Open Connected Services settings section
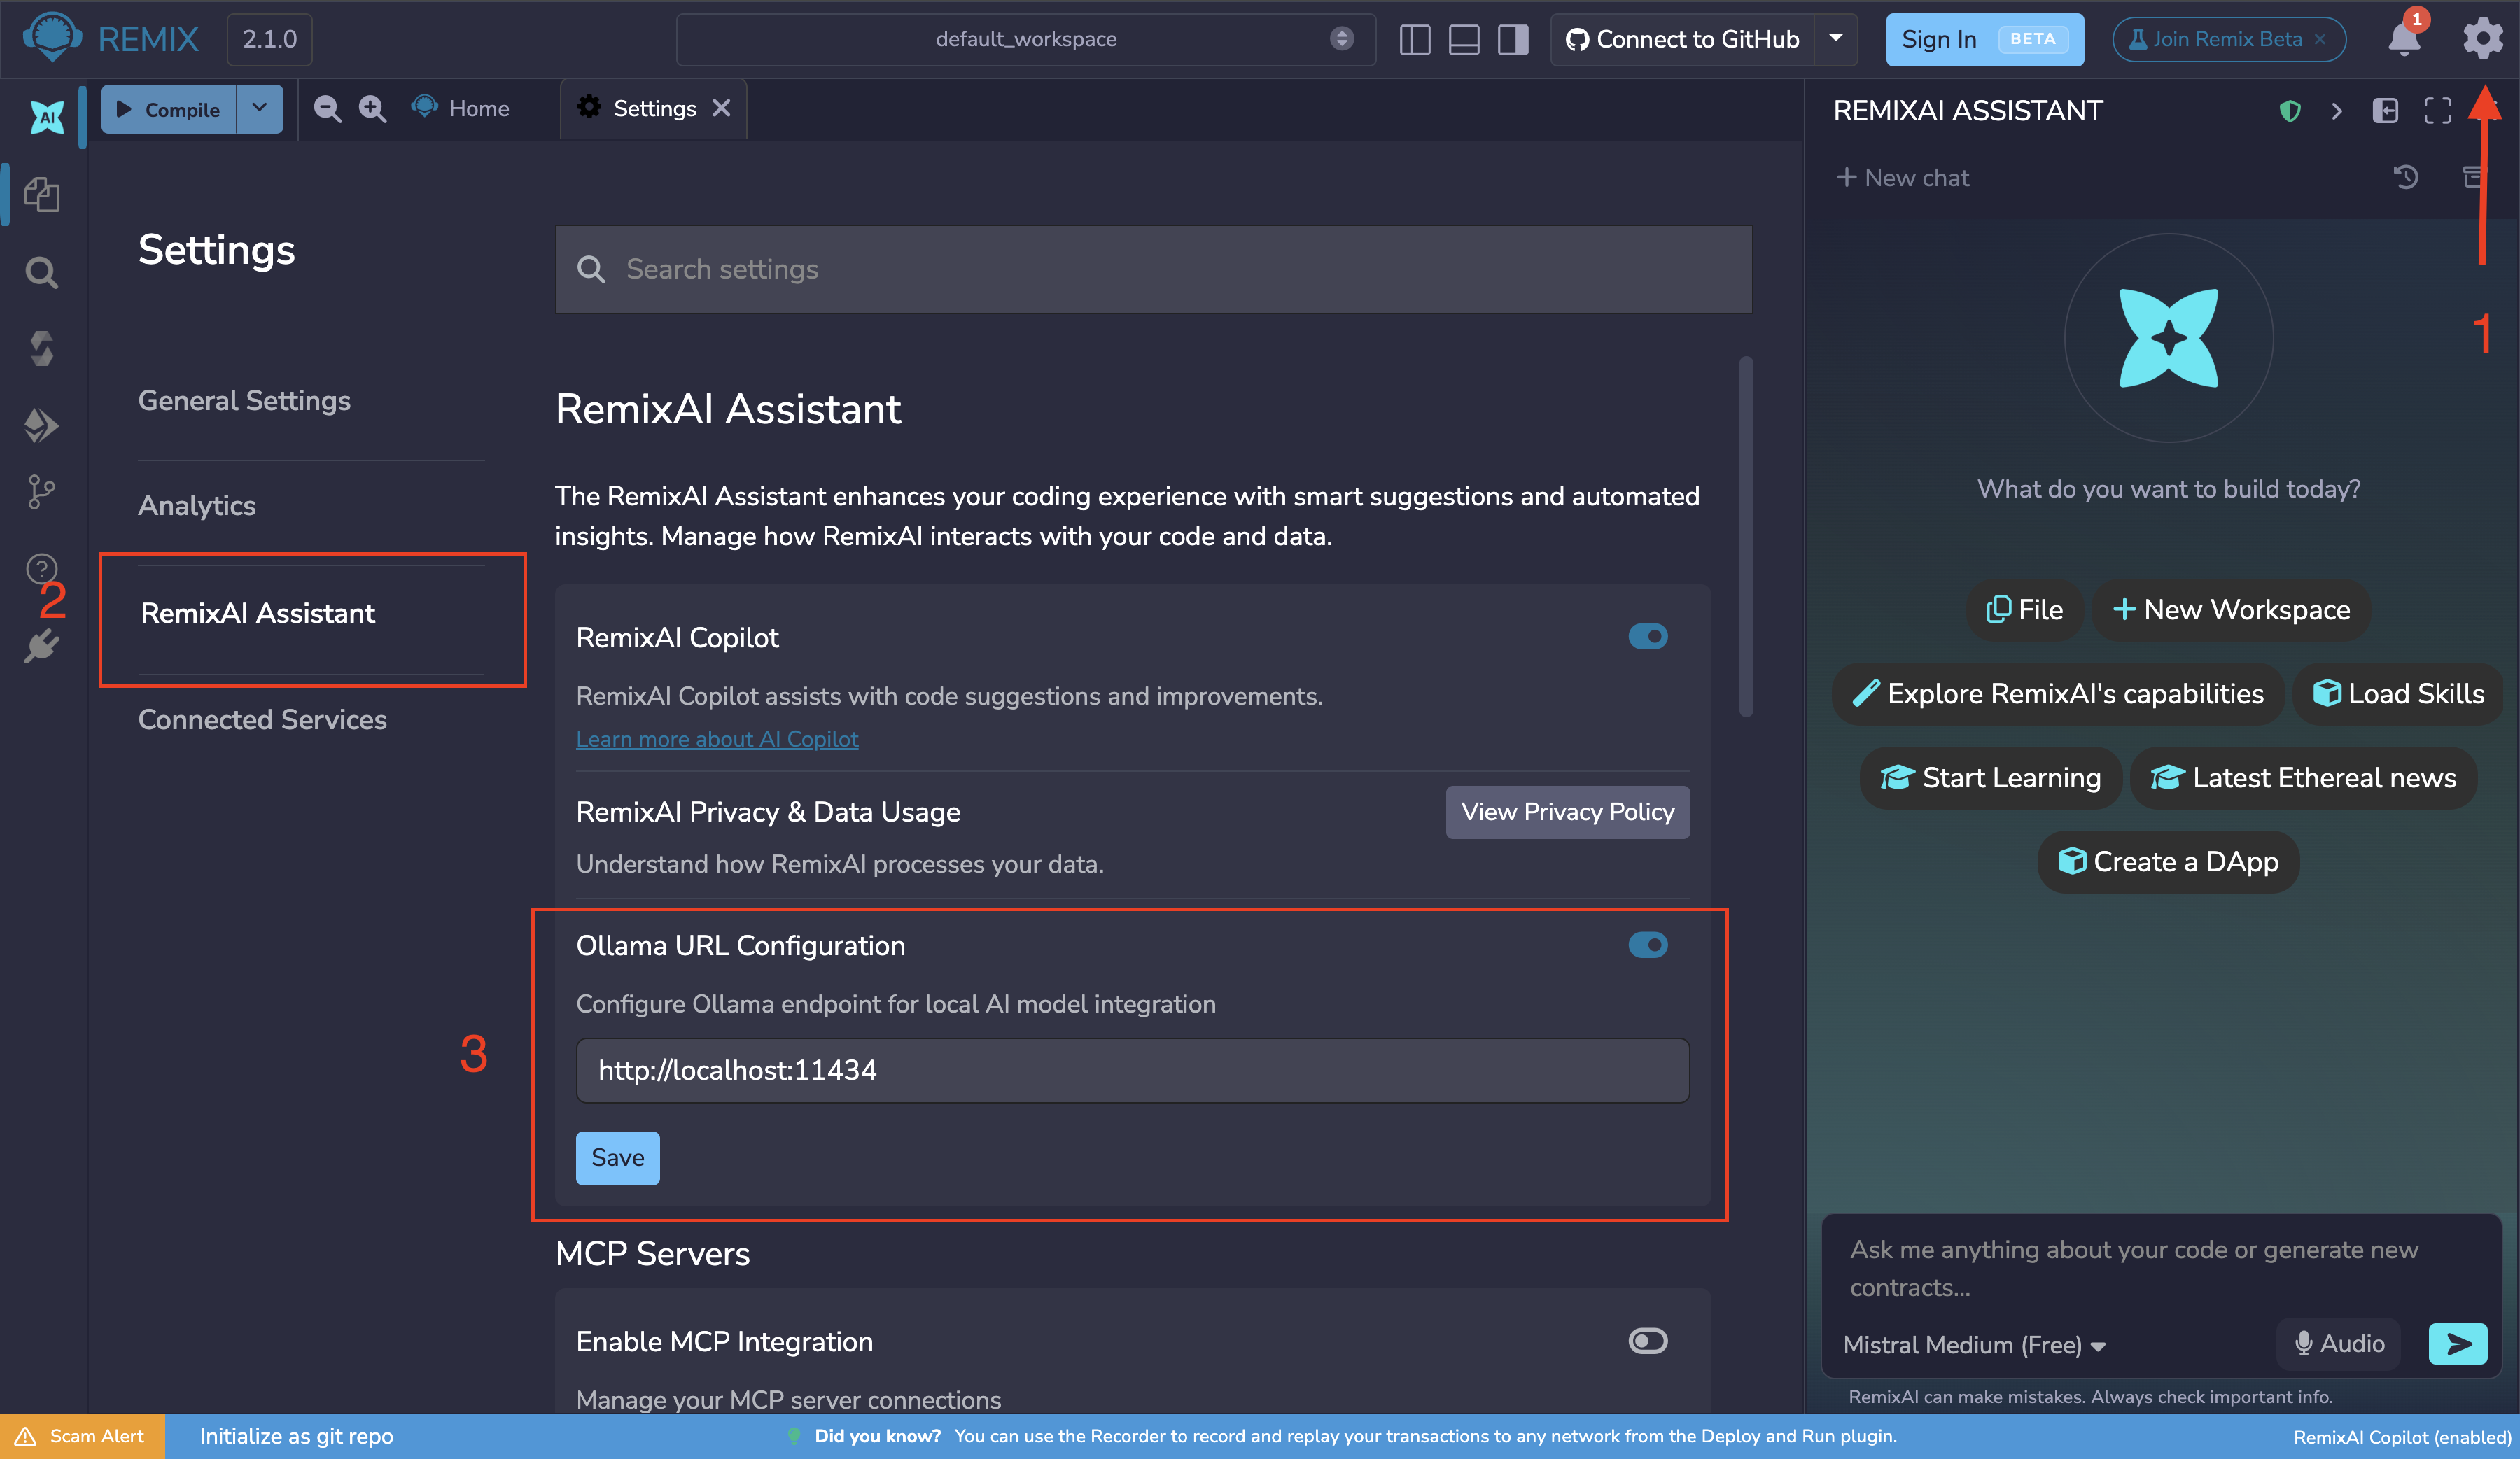The height and width of the screenshot is (1459, 2520). (262, 719)
